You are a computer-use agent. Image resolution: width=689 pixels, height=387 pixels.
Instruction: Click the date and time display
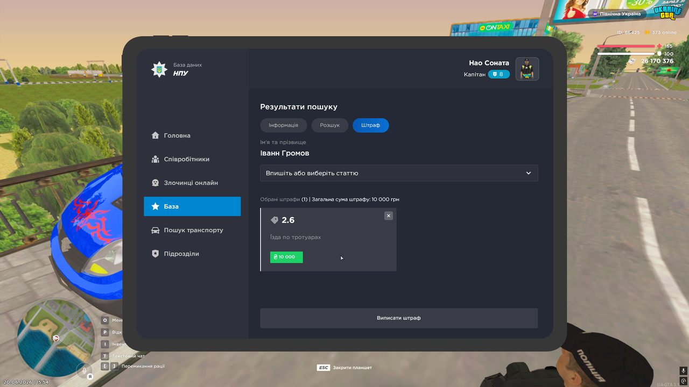coord(26,382)
